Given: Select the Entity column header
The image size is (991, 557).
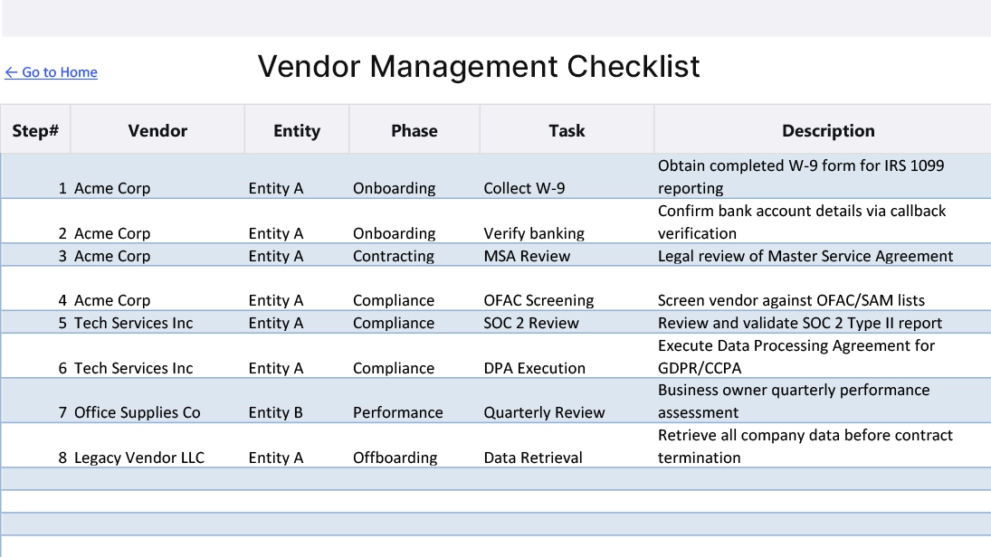Looking at the screenshot, I should coord(296,129).
